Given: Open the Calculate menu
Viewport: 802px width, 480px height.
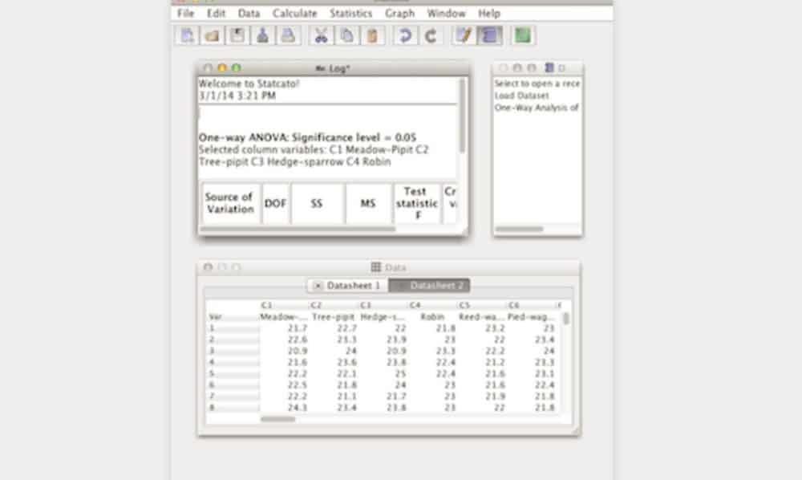Looking at the screenshot, I should [294, 14].
